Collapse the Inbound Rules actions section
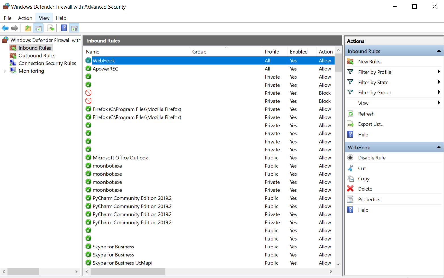The width and height of the screenshot is (444, 278). point(439,51)
